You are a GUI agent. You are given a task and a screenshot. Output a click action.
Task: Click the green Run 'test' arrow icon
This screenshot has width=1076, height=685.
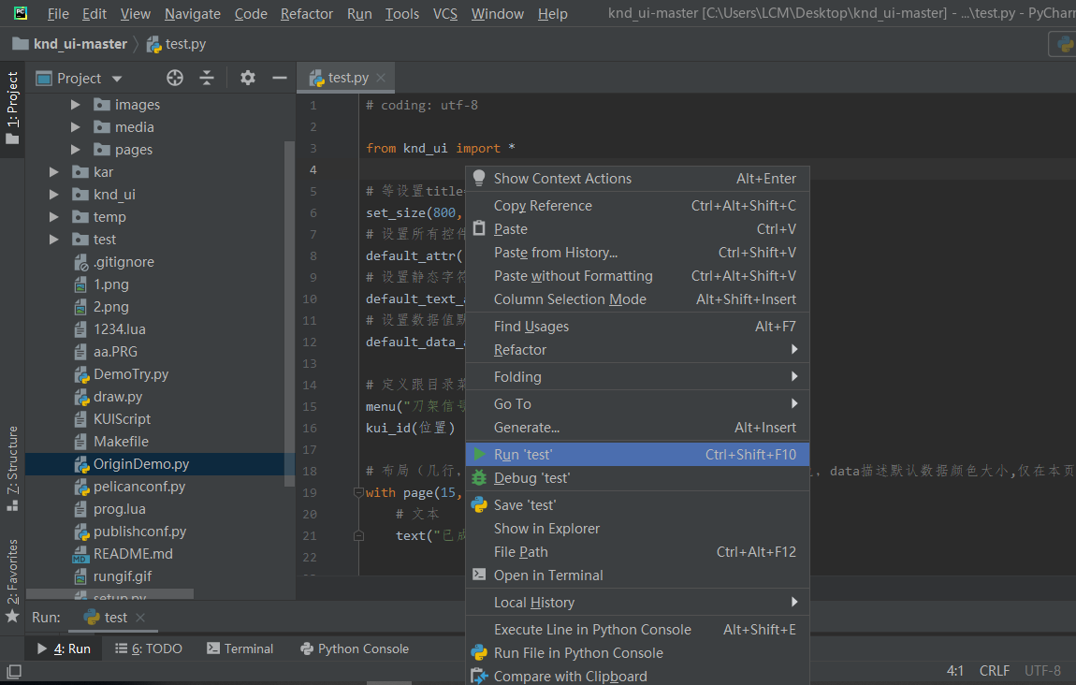[x=479, y=454]
